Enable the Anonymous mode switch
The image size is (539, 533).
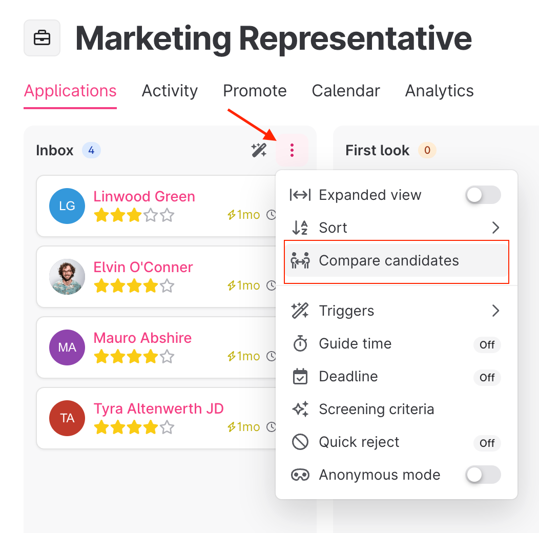click(483, 475)
